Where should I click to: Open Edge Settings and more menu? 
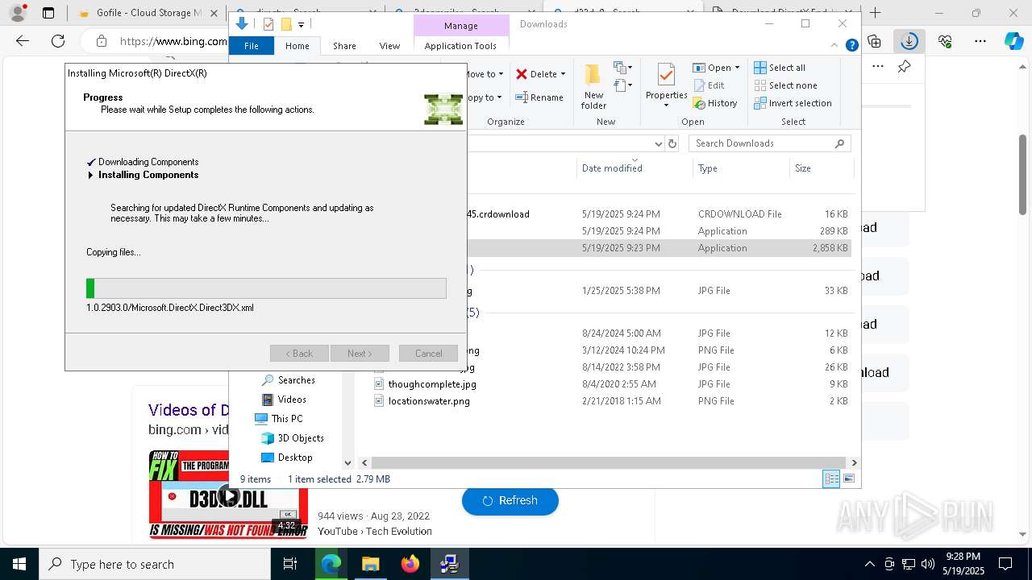click(x=980, y=41)
